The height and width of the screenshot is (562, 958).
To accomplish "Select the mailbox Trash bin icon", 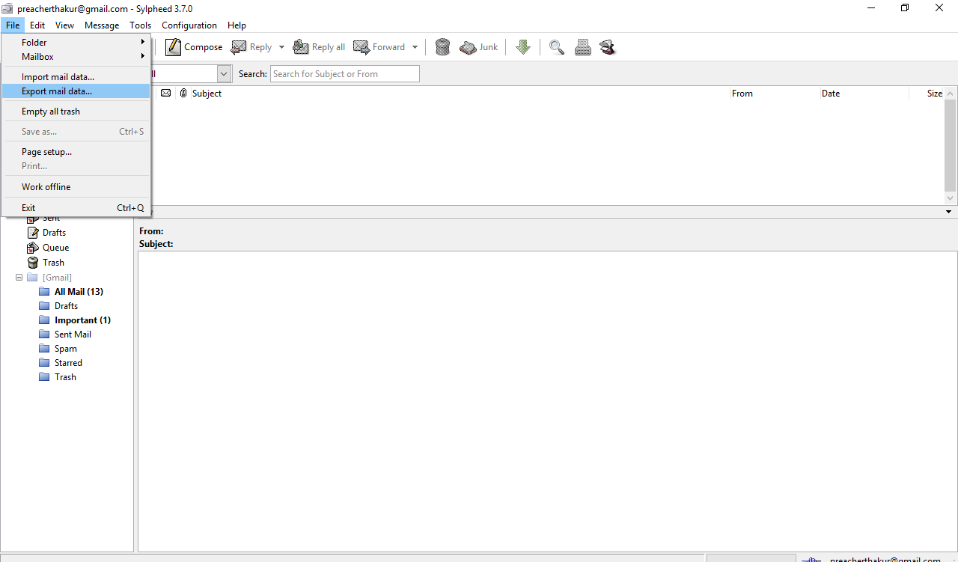I will click(32, 263).
